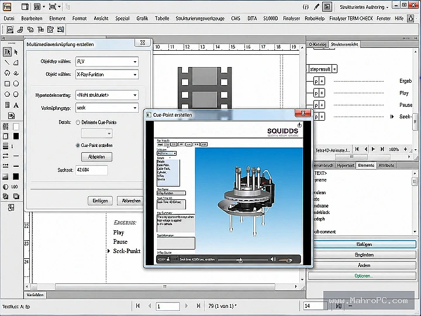This screenshot has height=316, width=421.
Task: Open the pen pattern dotted-frame icon
Action: tap(6, 136)
